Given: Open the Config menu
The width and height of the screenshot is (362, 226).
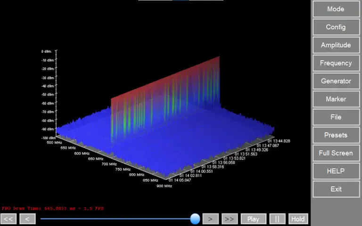Looking at the screenshot, I should (x=336, y=27).
